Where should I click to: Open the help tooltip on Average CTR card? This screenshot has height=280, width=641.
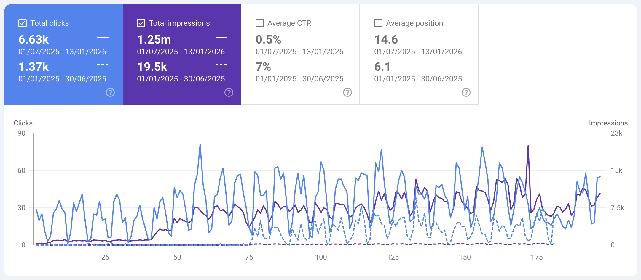point(347,92)
